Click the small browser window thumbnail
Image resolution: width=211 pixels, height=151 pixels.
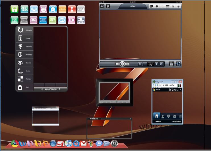45,116
